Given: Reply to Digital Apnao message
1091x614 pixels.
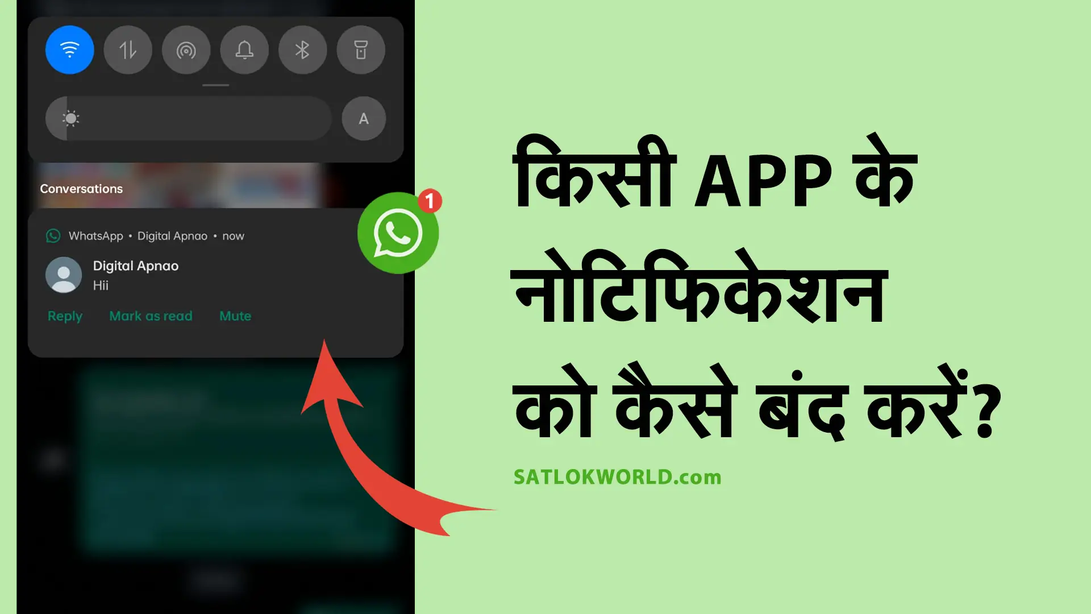Looking at the screenshot, I should 66,315.
